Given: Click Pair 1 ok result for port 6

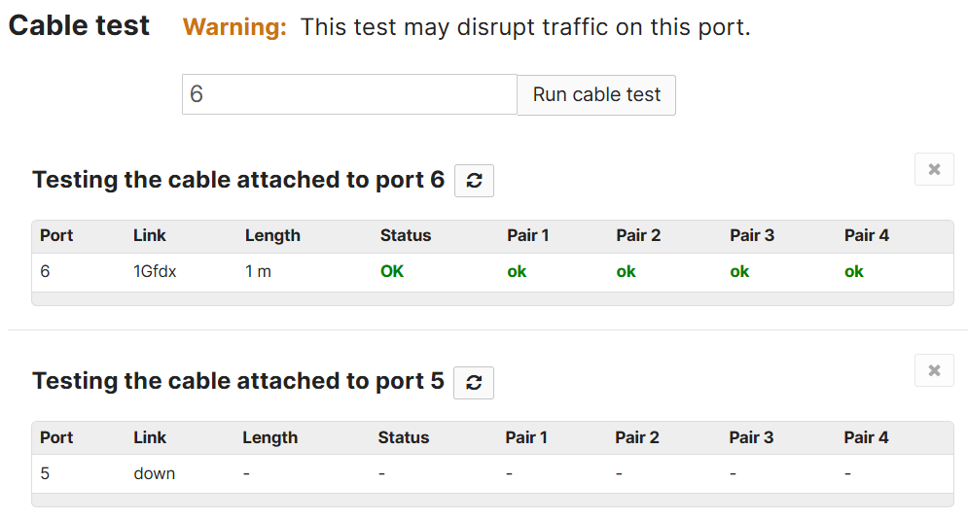Looking at the screenshot, I should (x=517, y=272).
